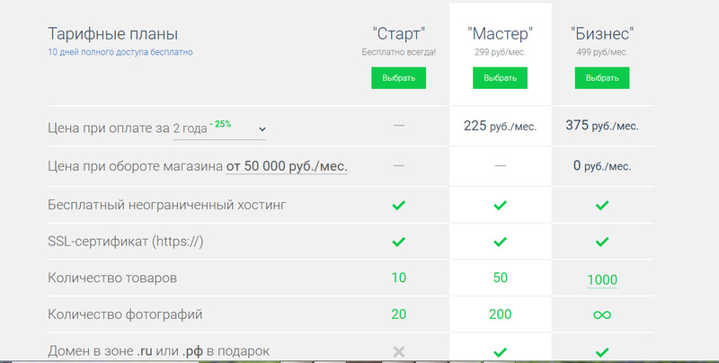This screenshot has height=363, width=719.
Task: Click the 0 руб./мес. price for Бизнес
Action: click(602, 165)
